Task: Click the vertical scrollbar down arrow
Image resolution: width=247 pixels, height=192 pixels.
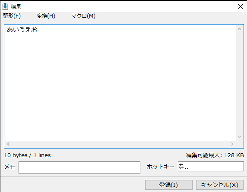Action: point(239,137)
